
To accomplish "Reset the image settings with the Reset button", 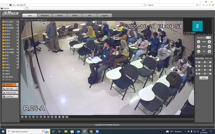I will tap(204, 78).
